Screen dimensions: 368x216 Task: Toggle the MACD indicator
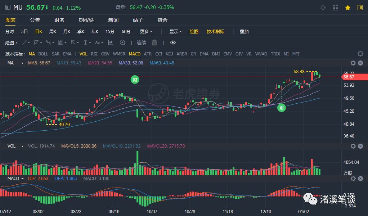pos(134,54)
